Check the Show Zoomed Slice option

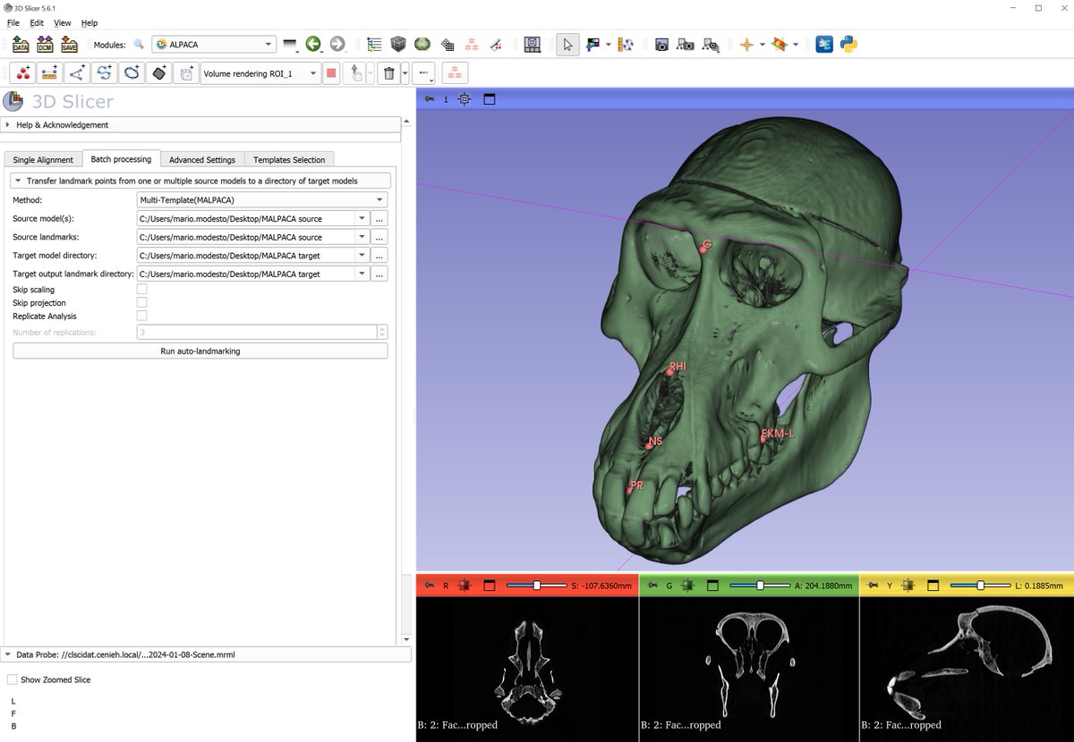[12, 679]
